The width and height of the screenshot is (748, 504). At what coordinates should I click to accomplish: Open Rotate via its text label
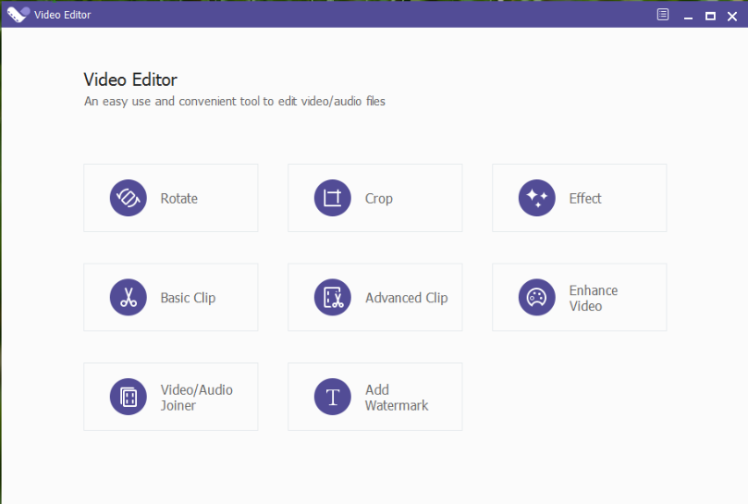point(178,198)
